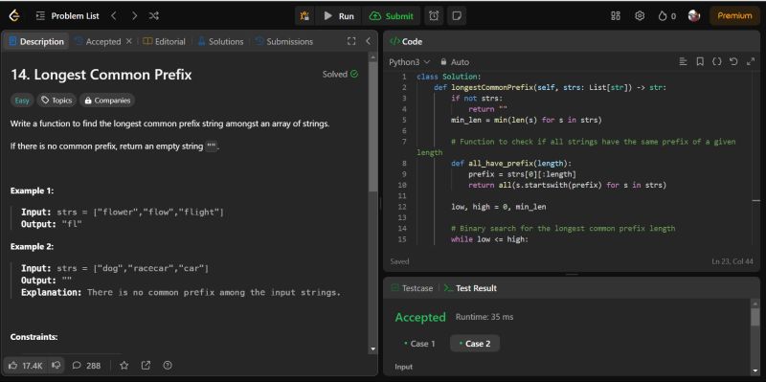
Task: Click the Ln 23, Col 44 status
Action: 732,261
